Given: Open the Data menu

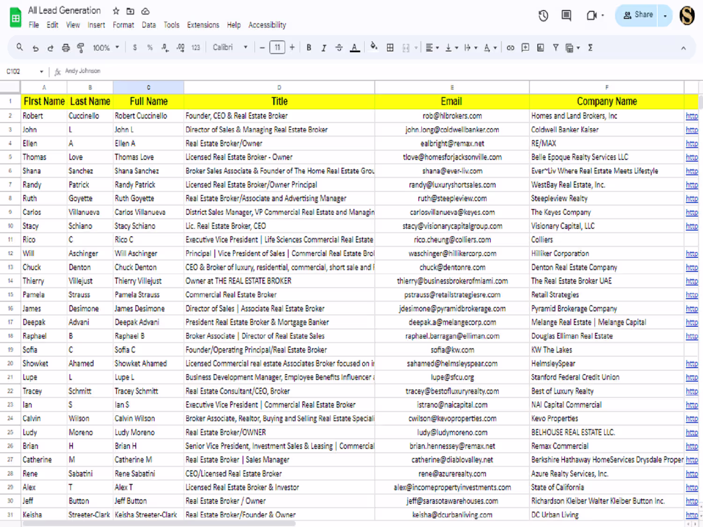Looking at the screenshot, I should click(x=149, y=25).
